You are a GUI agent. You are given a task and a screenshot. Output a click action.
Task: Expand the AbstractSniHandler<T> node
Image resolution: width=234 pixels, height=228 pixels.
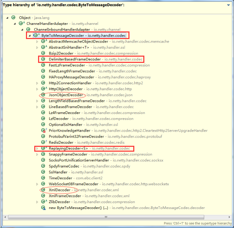tap(37, 48)
